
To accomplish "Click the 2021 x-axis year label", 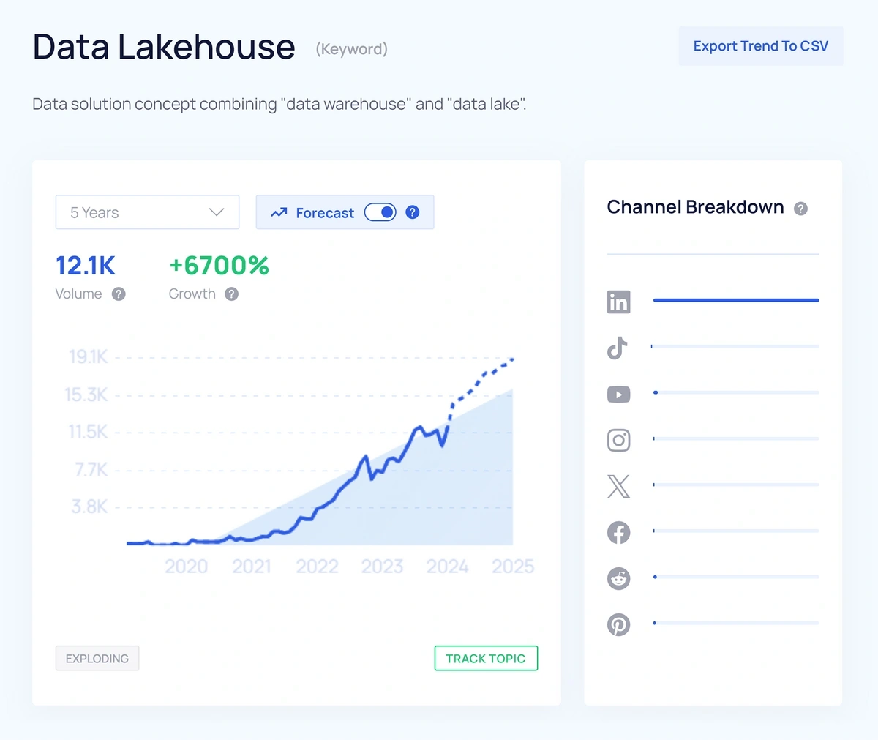I will tap(252, 567).
